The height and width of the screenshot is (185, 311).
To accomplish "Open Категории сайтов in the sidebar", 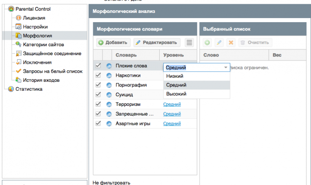I will (x=43, y=44).
